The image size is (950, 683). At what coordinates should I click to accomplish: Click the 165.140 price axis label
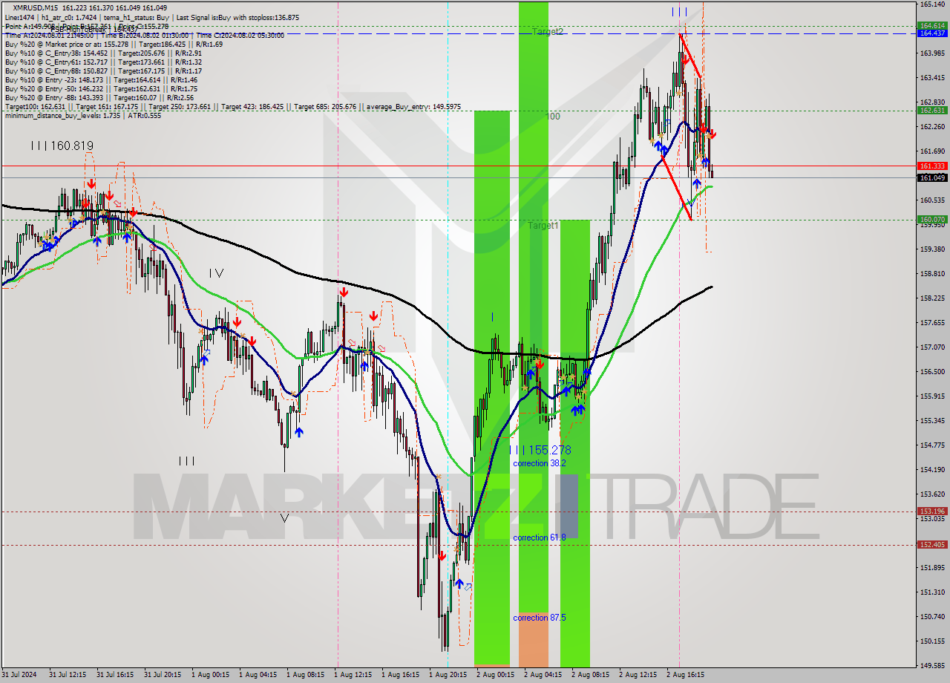932,4
